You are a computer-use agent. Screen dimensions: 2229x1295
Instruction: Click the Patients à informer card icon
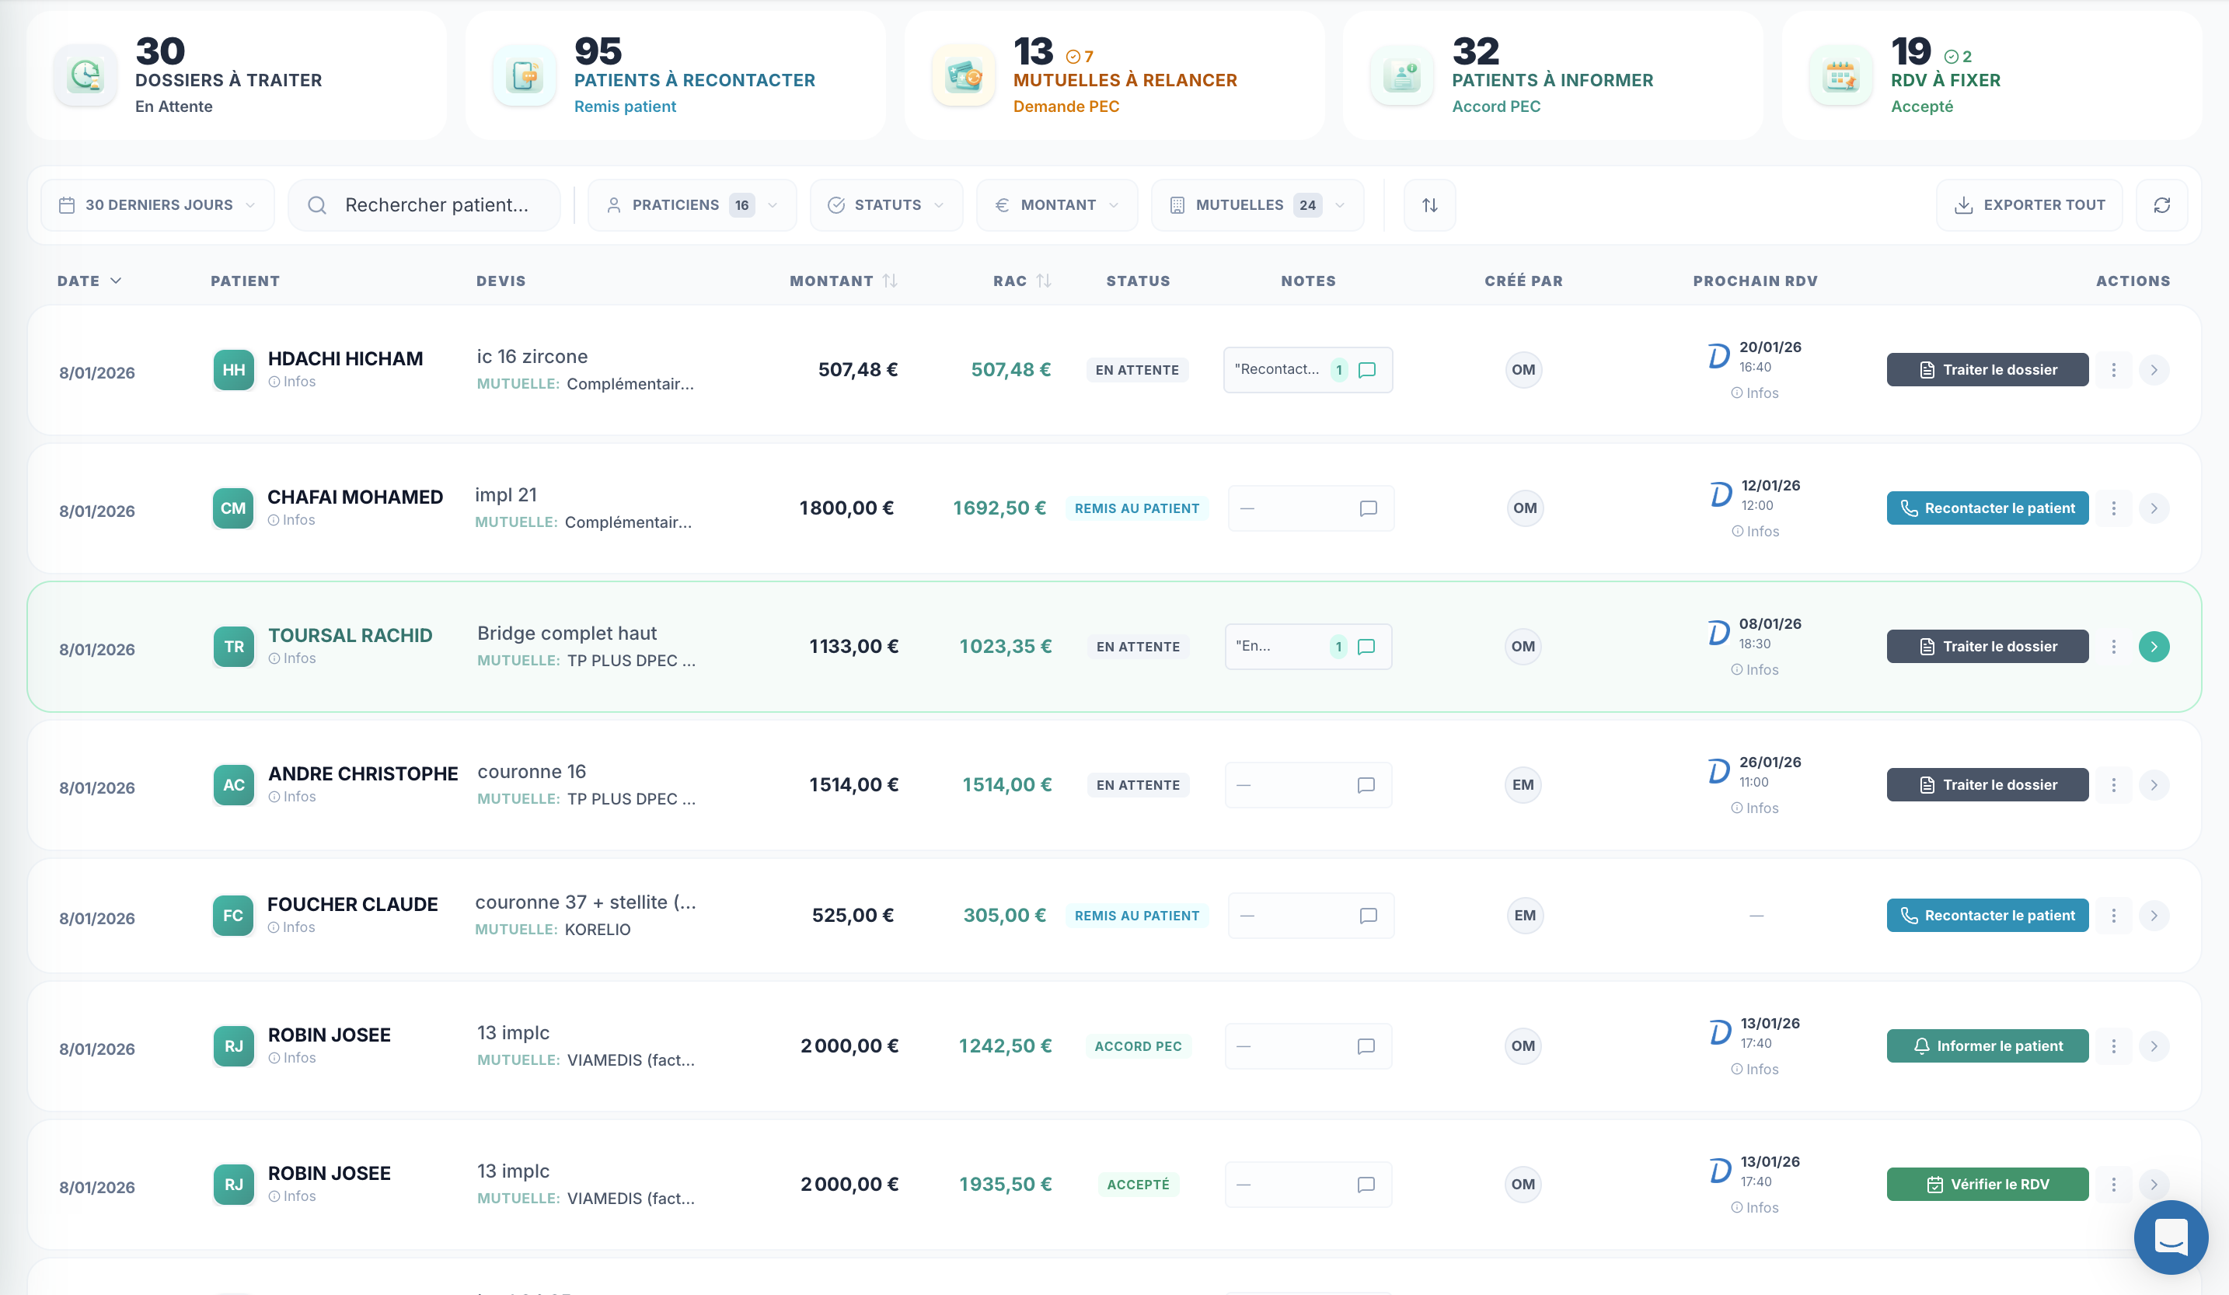[1403, 76]
